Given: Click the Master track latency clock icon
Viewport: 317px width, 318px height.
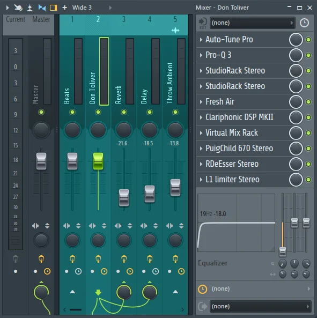Looking at the screenshot, I should point(47,271).
